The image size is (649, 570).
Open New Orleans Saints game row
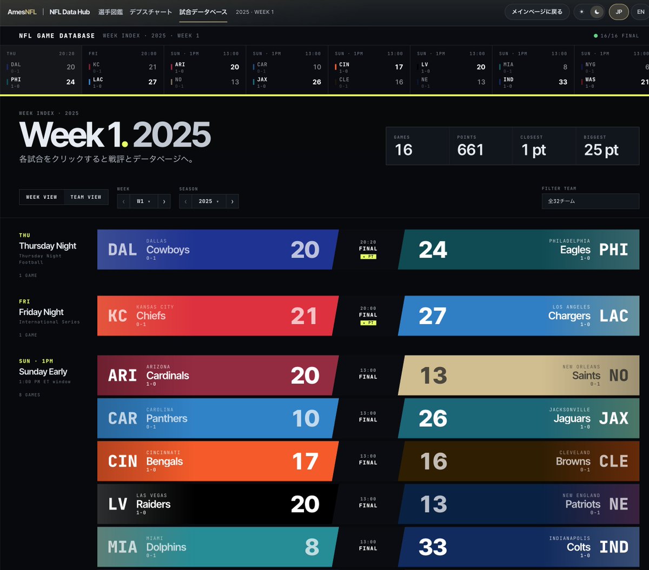click(519, 375)
